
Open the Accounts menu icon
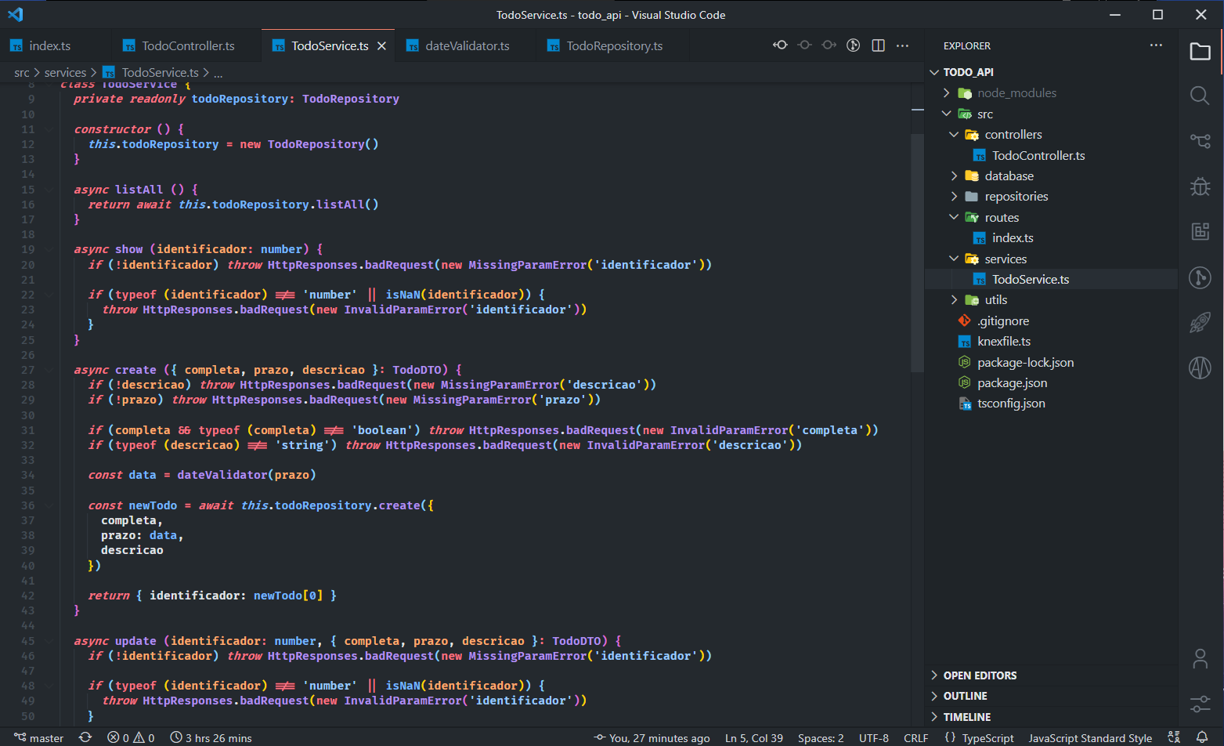(1200, 659)
